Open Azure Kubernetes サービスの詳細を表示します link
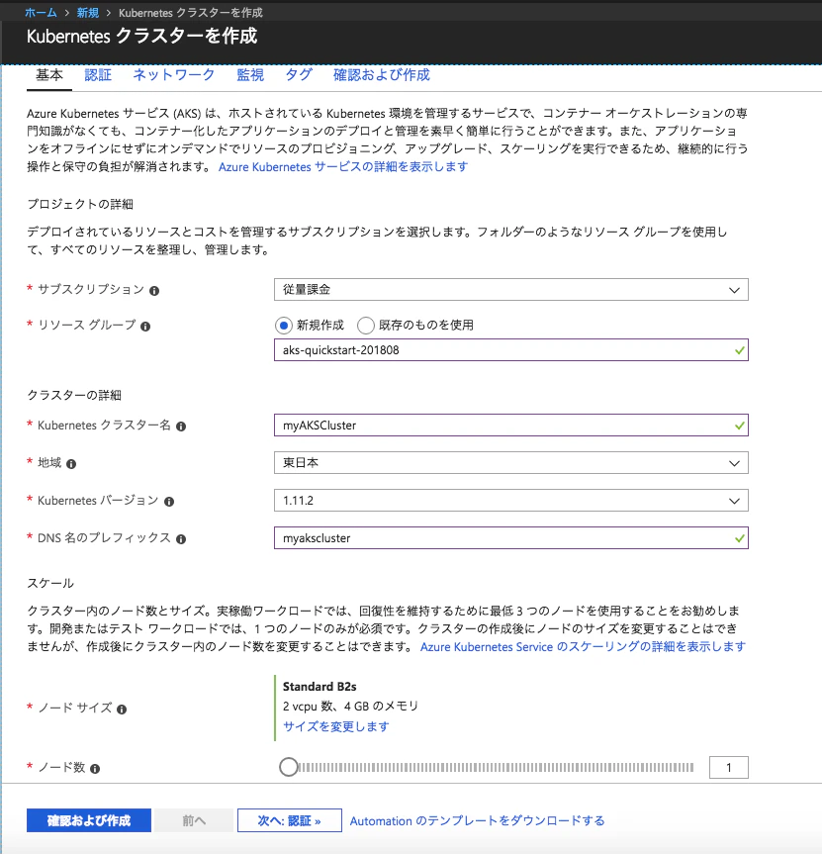822x854 pixels. [x=343, y=166]
